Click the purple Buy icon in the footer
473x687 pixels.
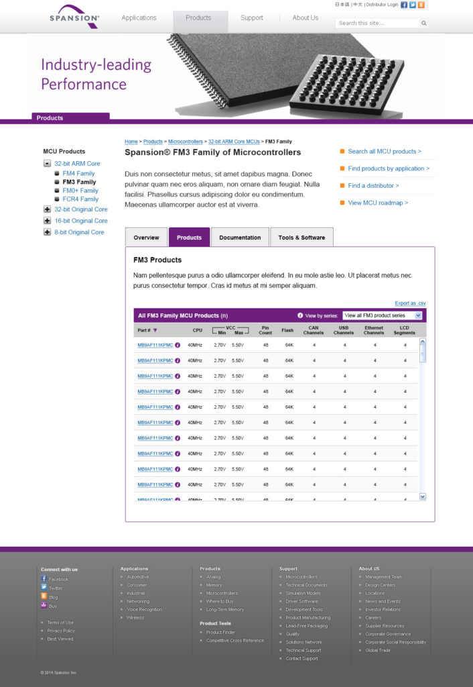[x=44, y=606]
